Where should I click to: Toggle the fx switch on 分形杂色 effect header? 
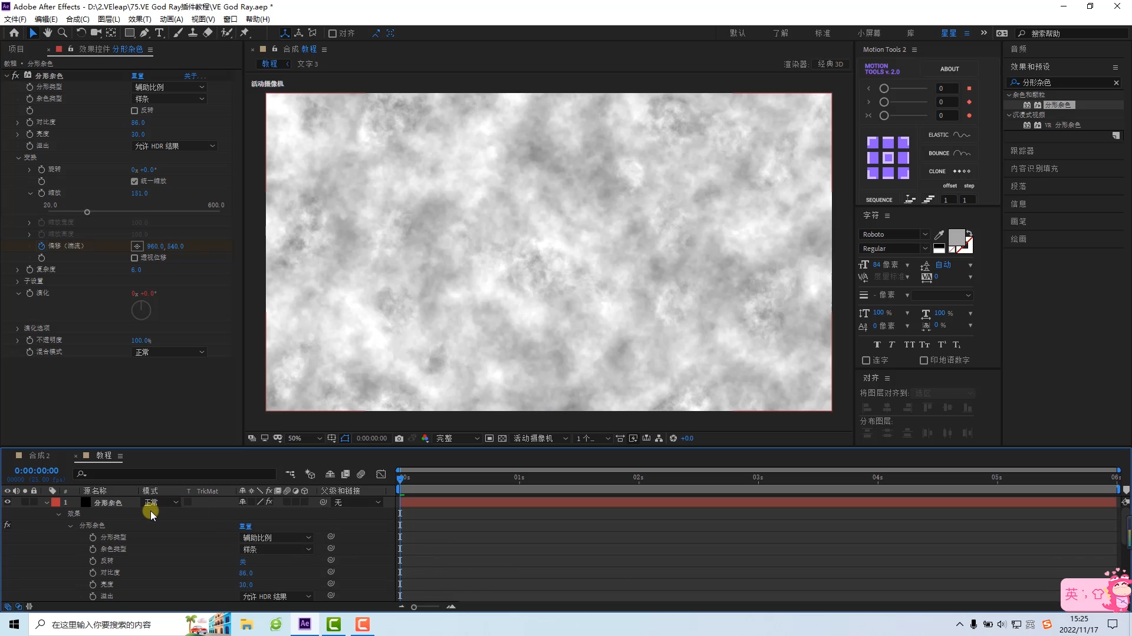pyautogui.click(x=16, y=75)
